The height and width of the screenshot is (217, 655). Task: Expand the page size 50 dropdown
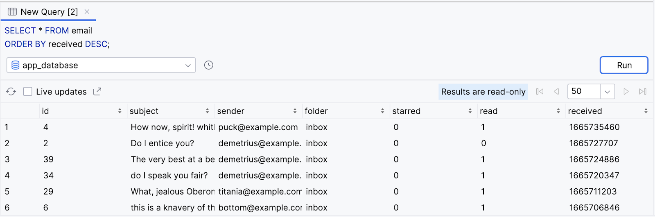coord(607,92)
